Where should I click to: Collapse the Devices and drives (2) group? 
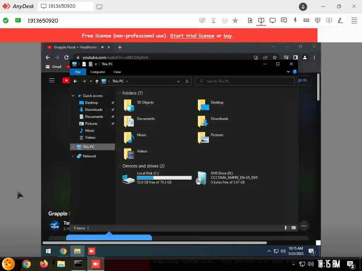[x=119, y=166]
